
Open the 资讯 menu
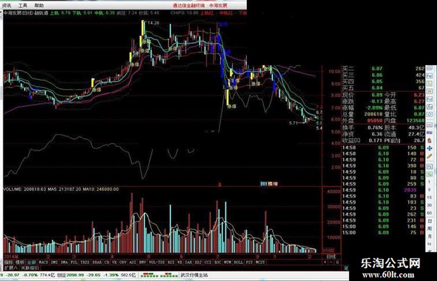6,5
